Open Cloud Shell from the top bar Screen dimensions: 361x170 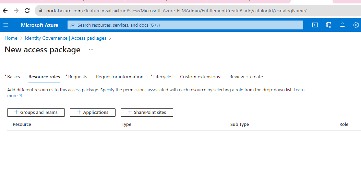315,25
